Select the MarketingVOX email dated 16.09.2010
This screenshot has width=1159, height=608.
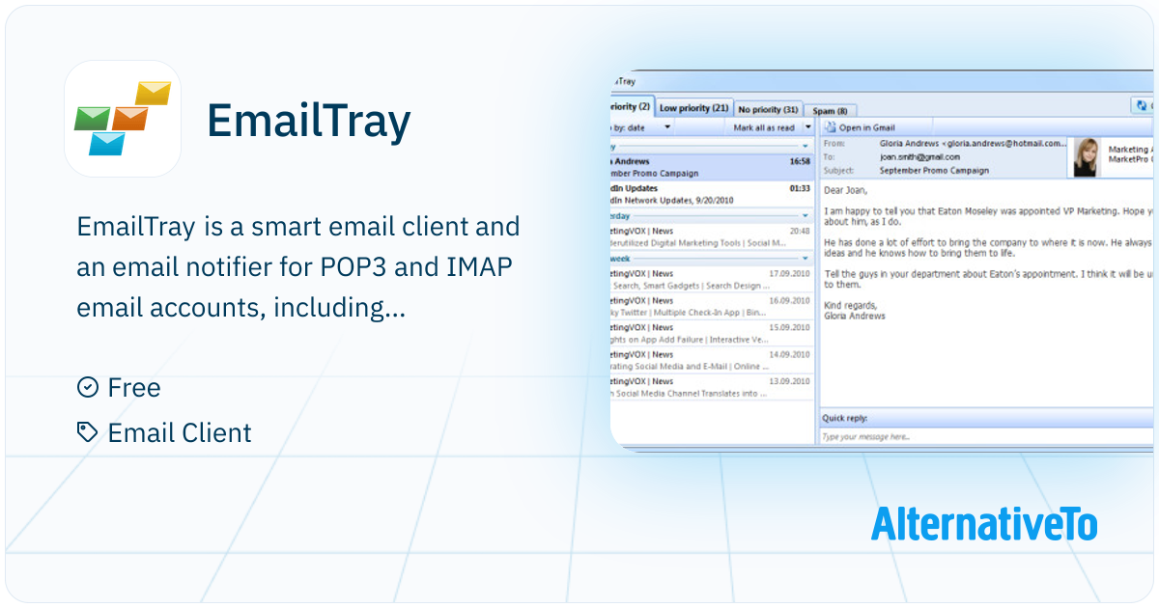(x=713, y=306)
